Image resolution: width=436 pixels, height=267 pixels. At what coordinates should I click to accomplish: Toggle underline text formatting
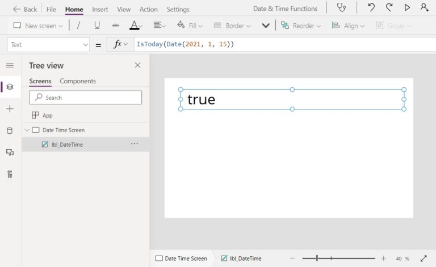pyautogui.click(x=97, y=26)
